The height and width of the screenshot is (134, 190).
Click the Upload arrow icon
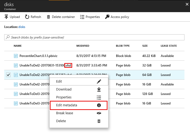click(6, 17)
